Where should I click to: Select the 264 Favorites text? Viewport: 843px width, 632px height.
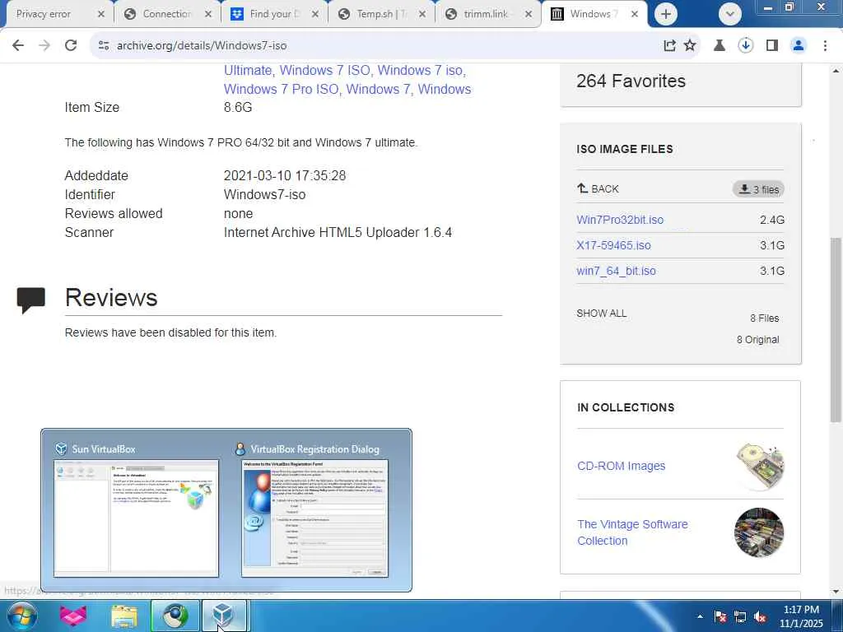tap(631, 81)
